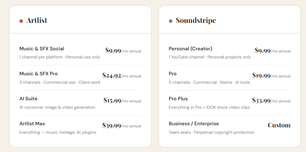Choose the Soundstripe Pro plan title
306x152 pixels.
[173, 74]
